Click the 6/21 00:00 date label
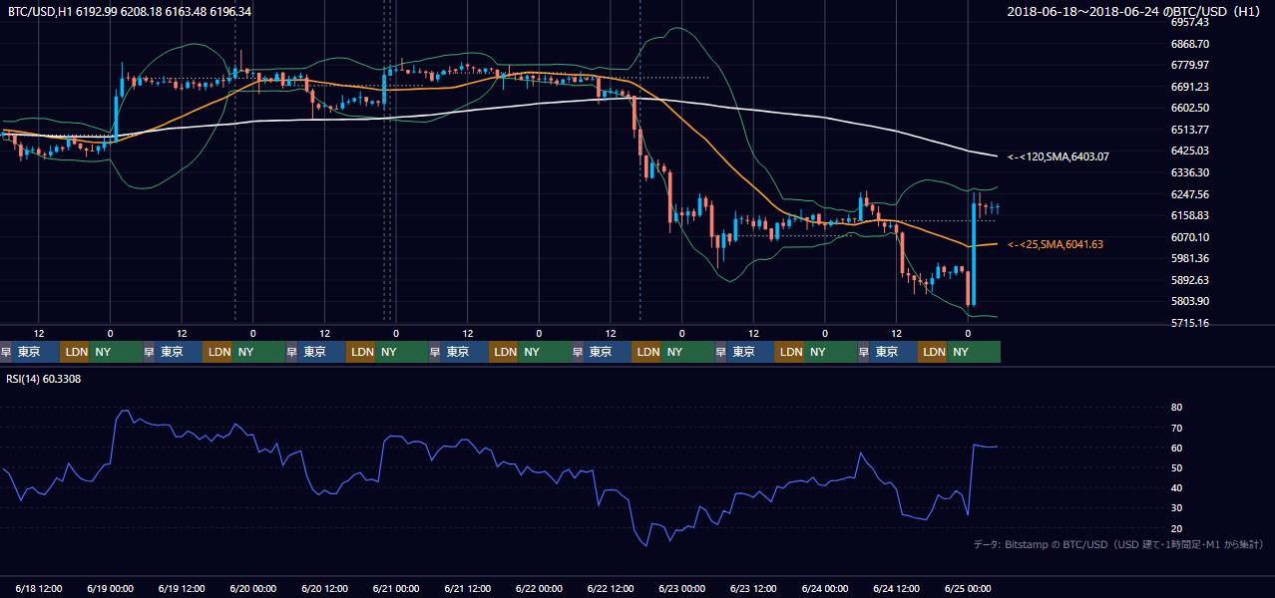This screenshot has width=1275, height=598. tap(396, 589)
